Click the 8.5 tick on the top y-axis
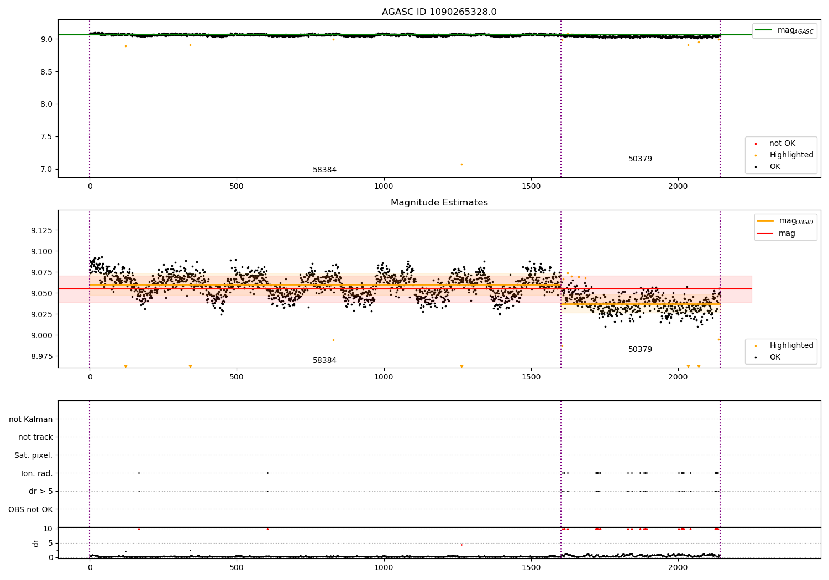The width and height of the screenshot is (829, 580). point(46,72)
